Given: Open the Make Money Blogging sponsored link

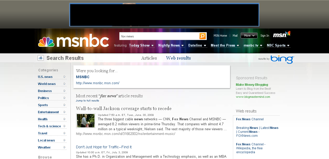Looking at the screenshot, I should click(252, 84).
